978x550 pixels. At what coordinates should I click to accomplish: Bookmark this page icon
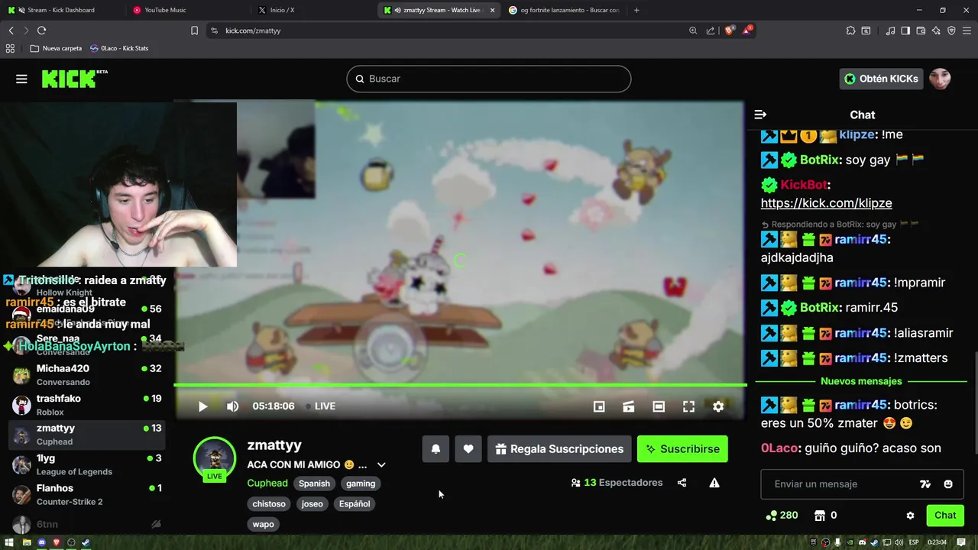point(194,31)
